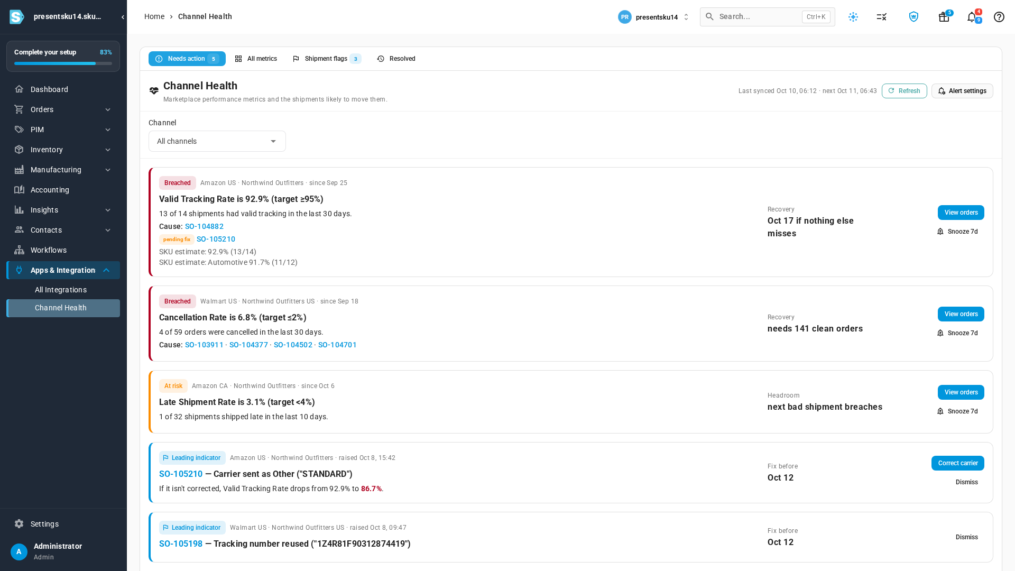Open the gift box rewards icon
1015x571 pixels.
944,17
